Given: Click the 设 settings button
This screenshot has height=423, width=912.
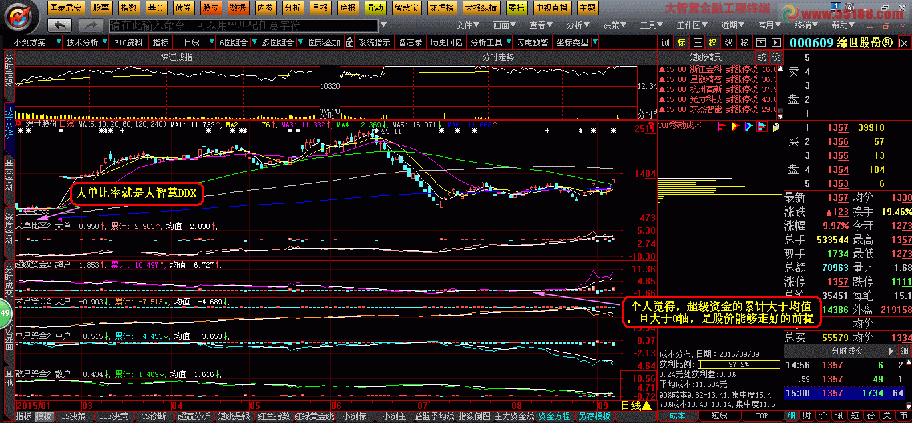Looking at the screenshot, I should (x=776, y=57).
